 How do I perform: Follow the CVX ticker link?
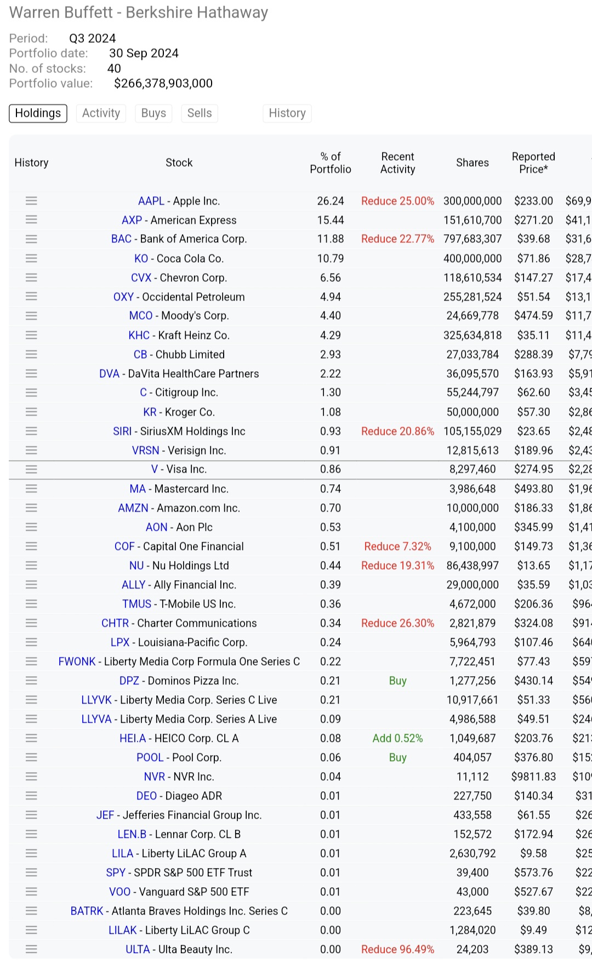tap(141, 277)
